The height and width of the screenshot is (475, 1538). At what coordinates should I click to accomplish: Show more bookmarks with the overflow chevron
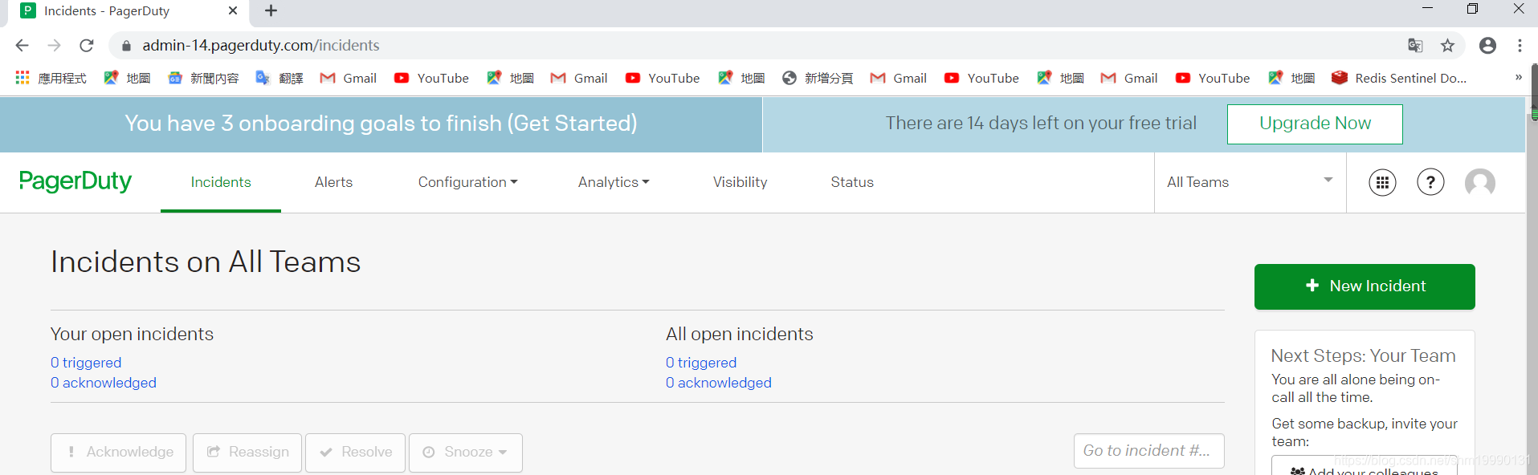click(x=1518, y=78)
